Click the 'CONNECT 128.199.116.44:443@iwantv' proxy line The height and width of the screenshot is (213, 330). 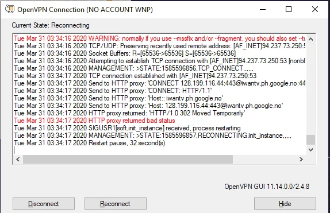coord(159,83)
